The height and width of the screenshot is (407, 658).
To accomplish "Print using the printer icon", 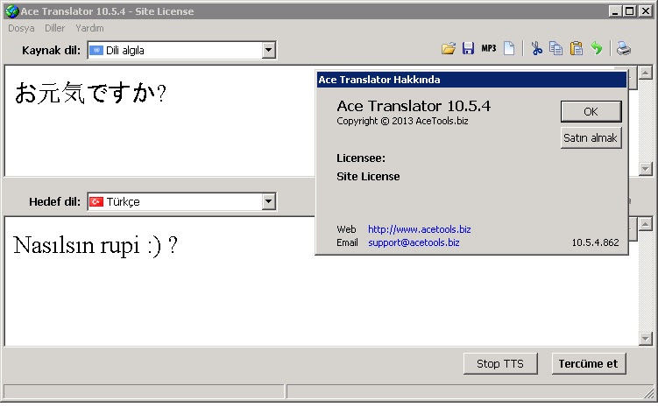I will tap(624, 49).
